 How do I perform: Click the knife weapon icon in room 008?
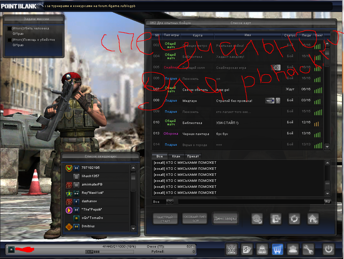pos(270,101)
